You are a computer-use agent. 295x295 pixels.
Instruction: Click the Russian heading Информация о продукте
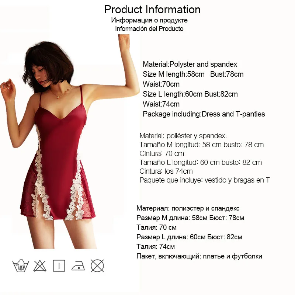149,20
